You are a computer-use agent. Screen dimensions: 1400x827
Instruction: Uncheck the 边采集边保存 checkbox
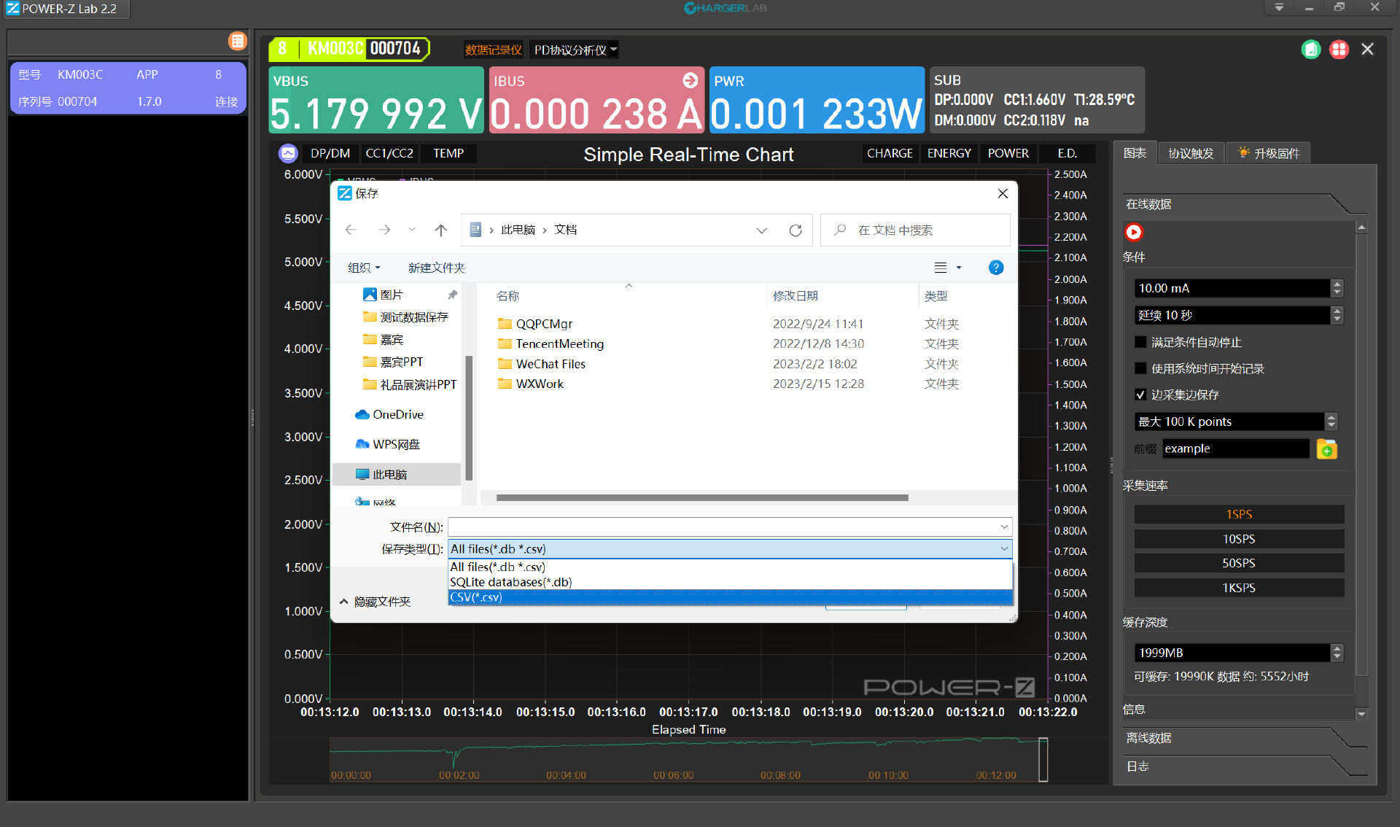[1140, 395]
